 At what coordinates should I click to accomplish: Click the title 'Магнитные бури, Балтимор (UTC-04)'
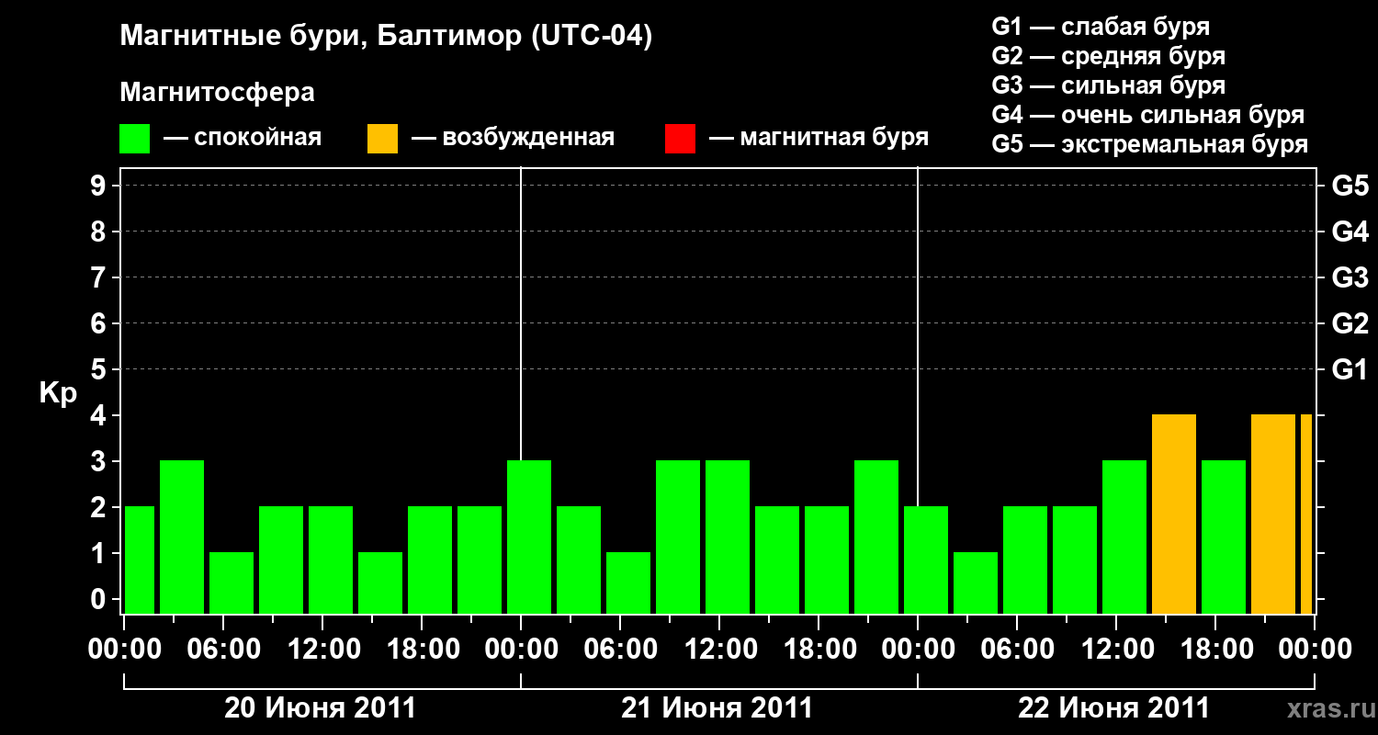pyautogui.click(x=386, y=37)
